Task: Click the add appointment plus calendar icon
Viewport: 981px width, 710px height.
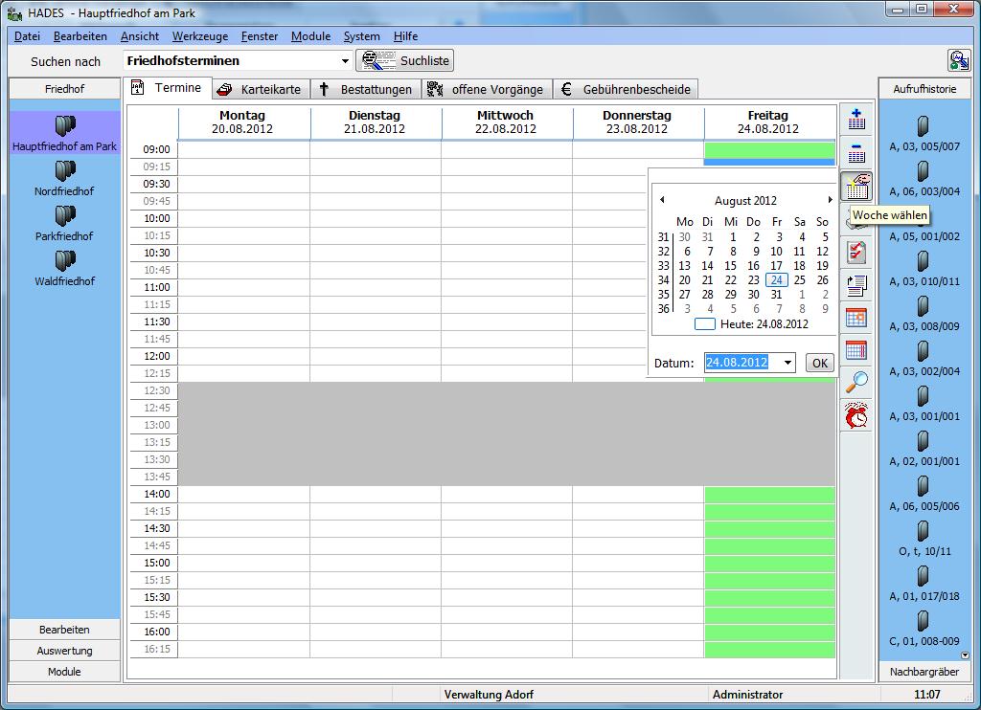Action: pos(856,119)
